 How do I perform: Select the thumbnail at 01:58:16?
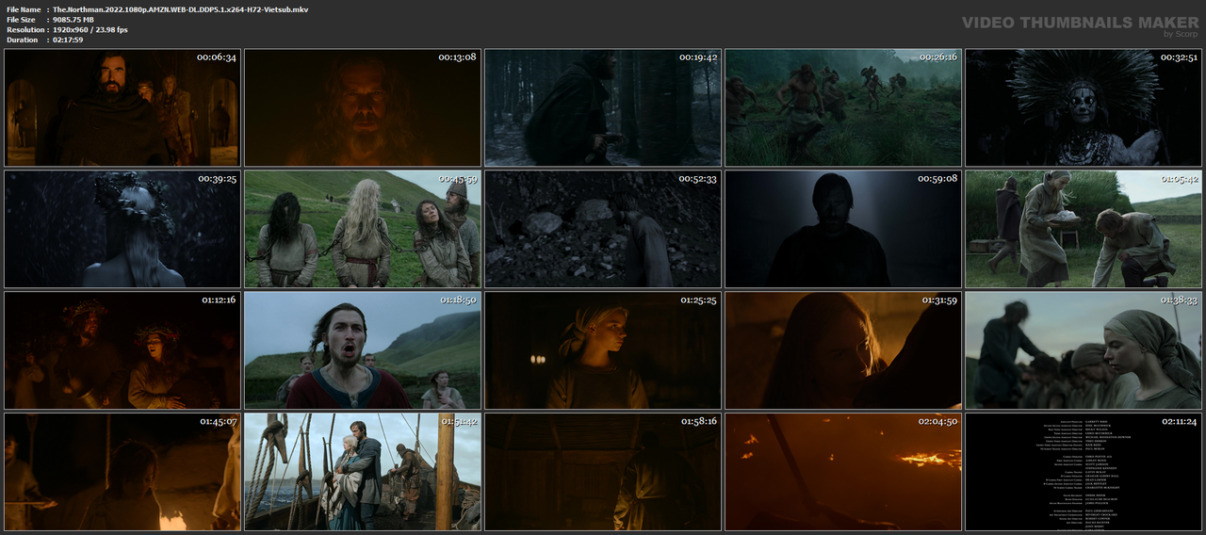tap(603, 471)
